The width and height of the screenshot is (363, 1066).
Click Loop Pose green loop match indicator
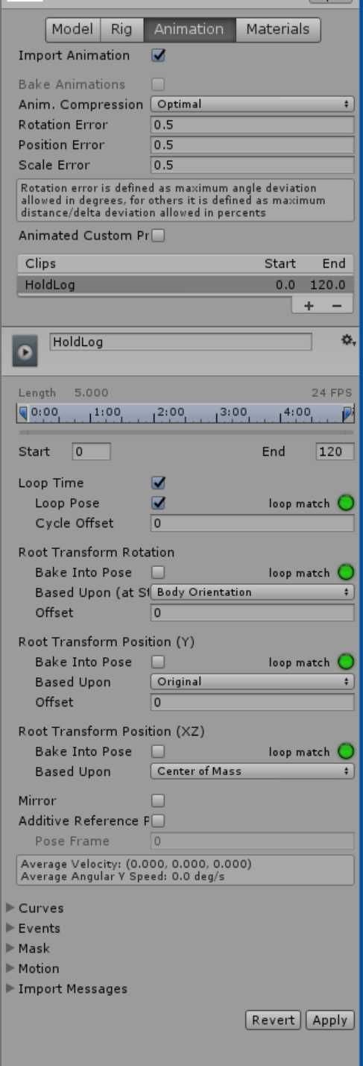click(346, 503)
